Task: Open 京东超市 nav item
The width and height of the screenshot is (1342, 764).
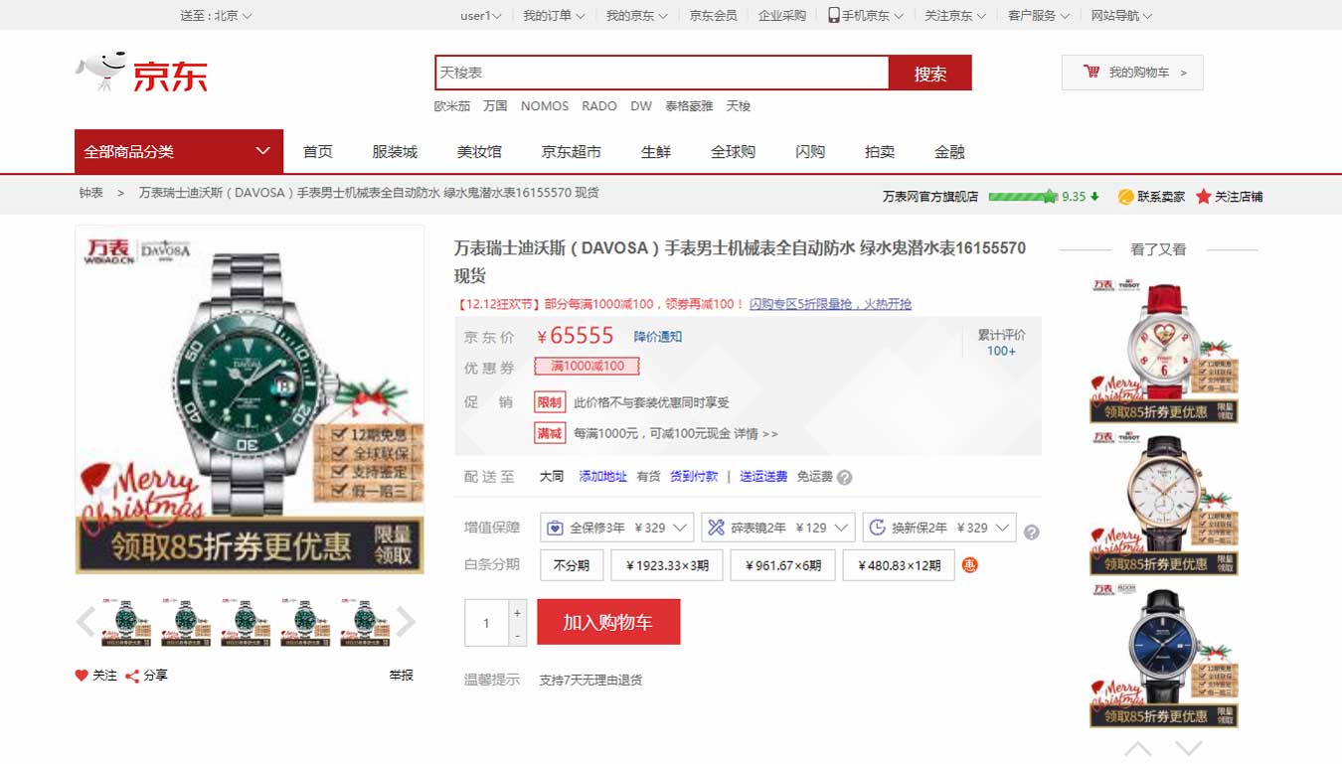Action: (x=572, y=152)
